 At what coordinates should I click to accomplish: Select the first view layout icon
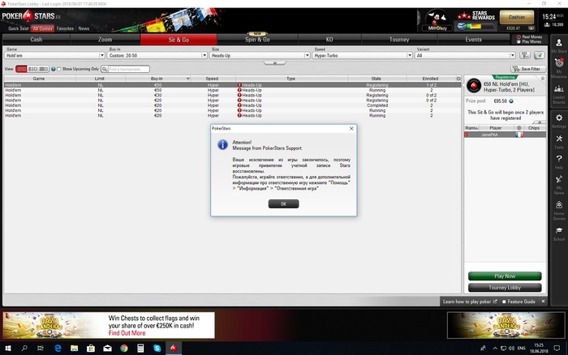[21, 69]
